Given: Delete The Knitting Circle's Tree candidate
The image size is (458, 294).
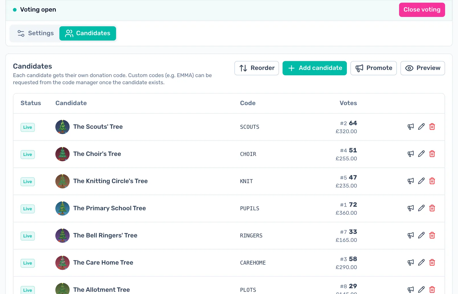Looking at the screenshot, I should [x=432, y=181].
